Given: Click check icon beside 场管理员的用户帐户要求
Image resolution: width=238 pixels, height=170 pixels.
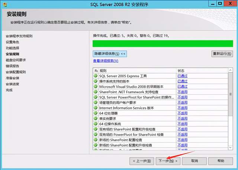Looking at the screenshot, I should point(96,103).
